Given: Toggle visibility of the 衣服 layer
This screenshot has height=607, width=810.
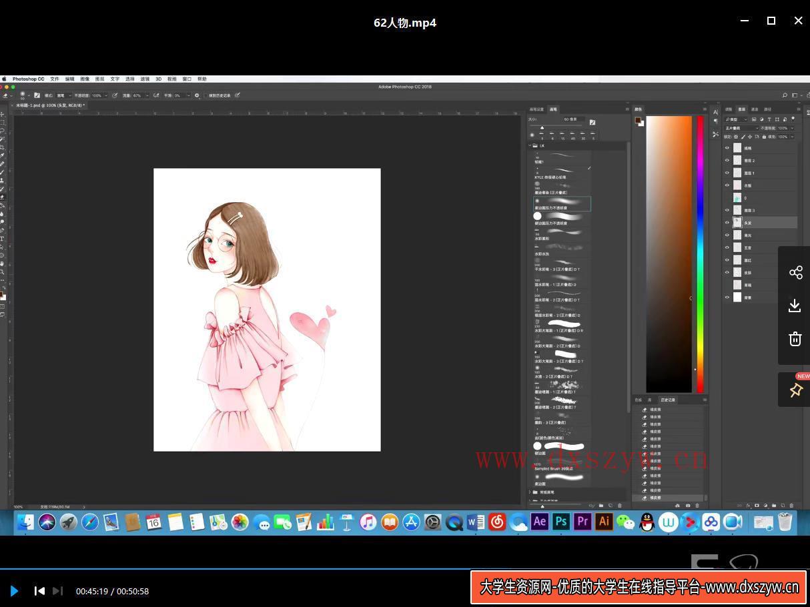Looking at the screenshot, I should [727, 185].
